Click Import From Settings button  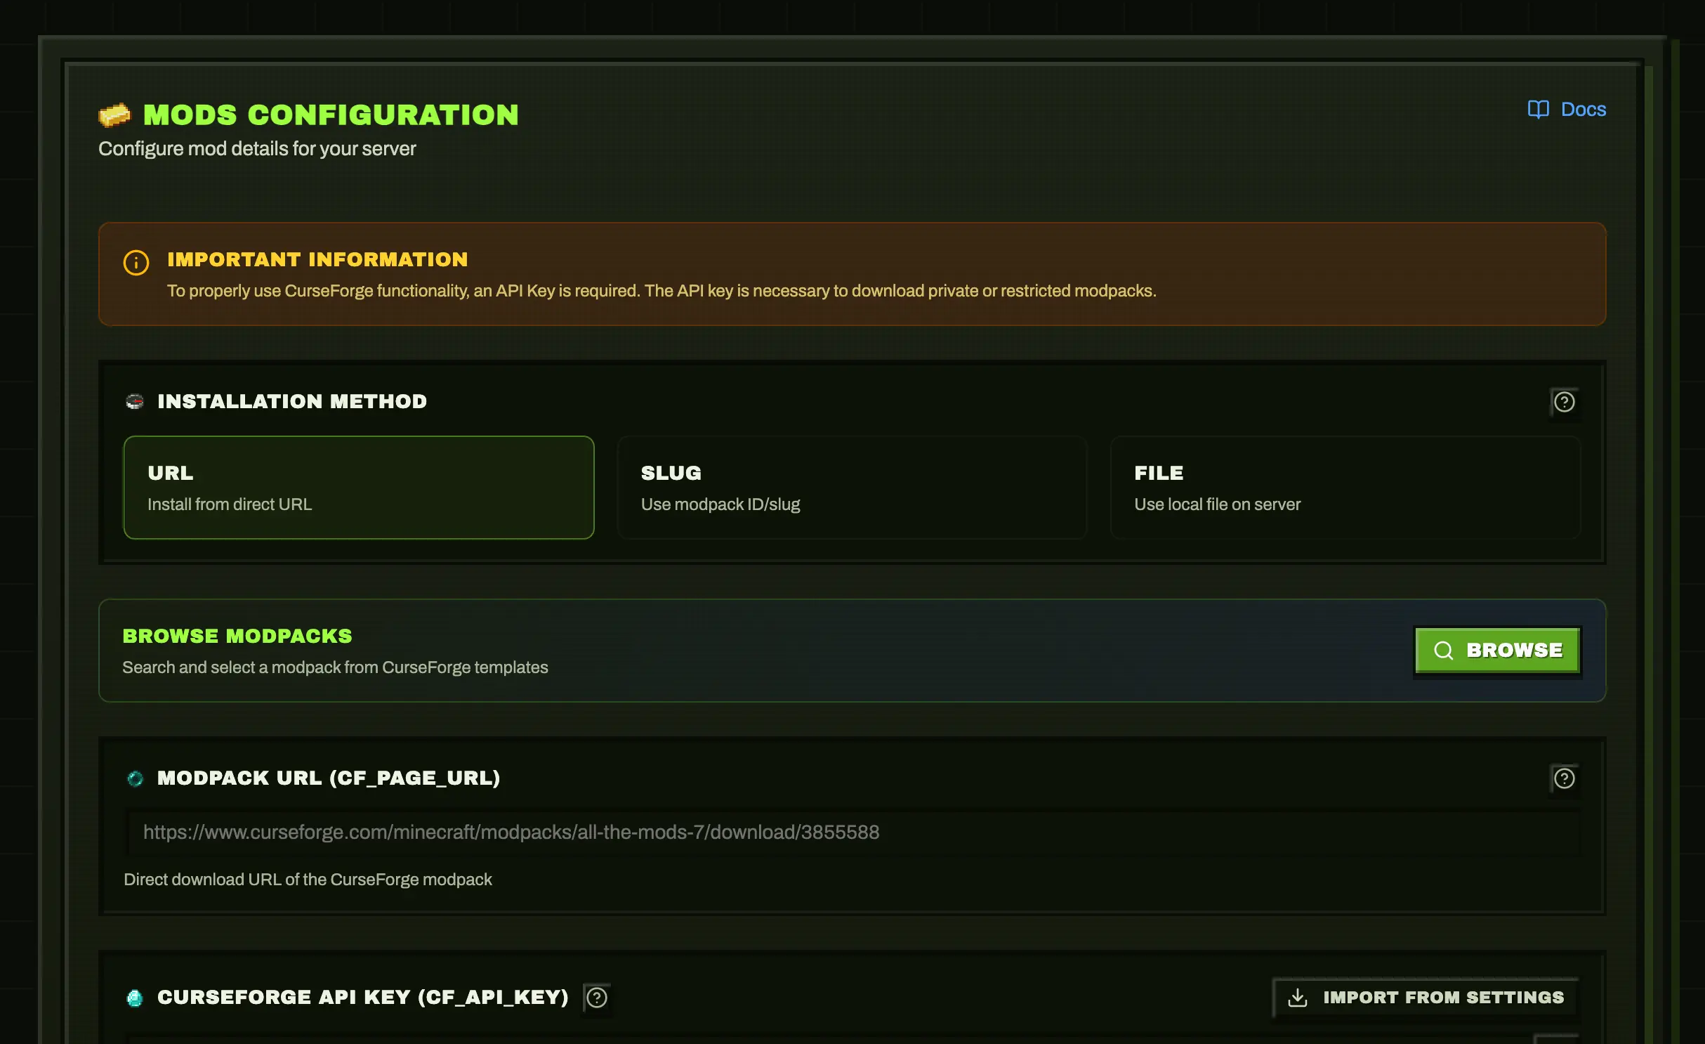[1426, 998]
